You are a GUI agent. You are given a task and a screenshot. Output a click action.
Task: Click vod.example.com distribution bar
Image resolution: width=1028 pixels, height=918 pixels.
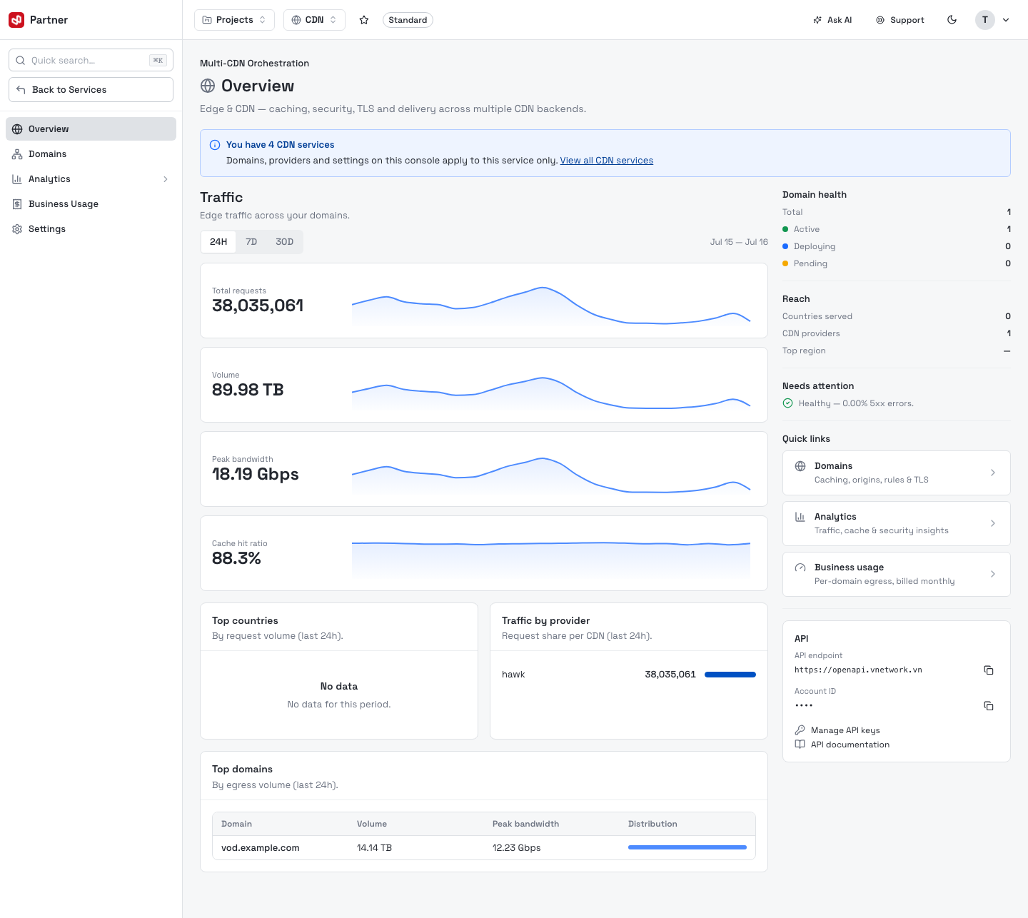click(x=687, y=847)
